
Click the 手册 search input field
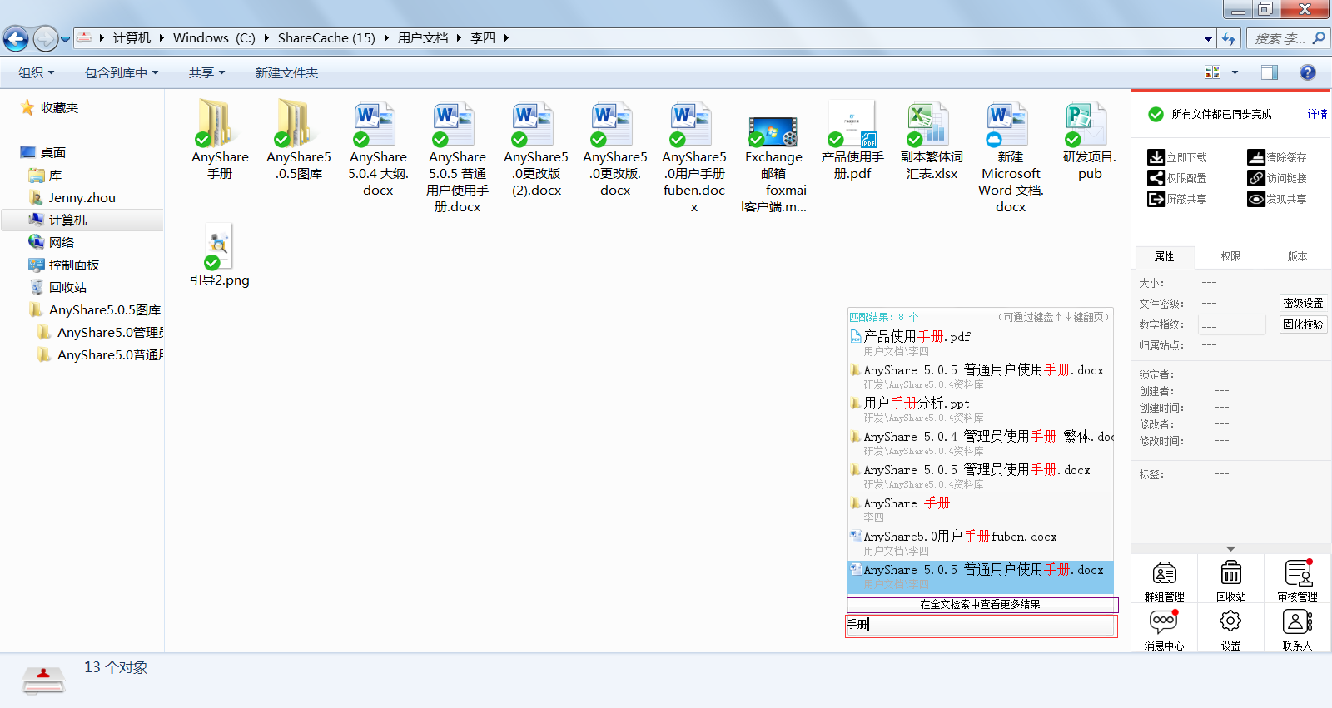pyautogui.click(x=982, y=625)
